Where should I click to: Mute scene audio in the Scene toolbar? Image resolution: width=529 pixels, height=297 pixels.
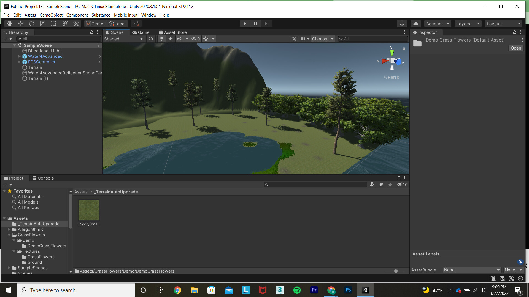pyautogui.click(x=171, y=39)
